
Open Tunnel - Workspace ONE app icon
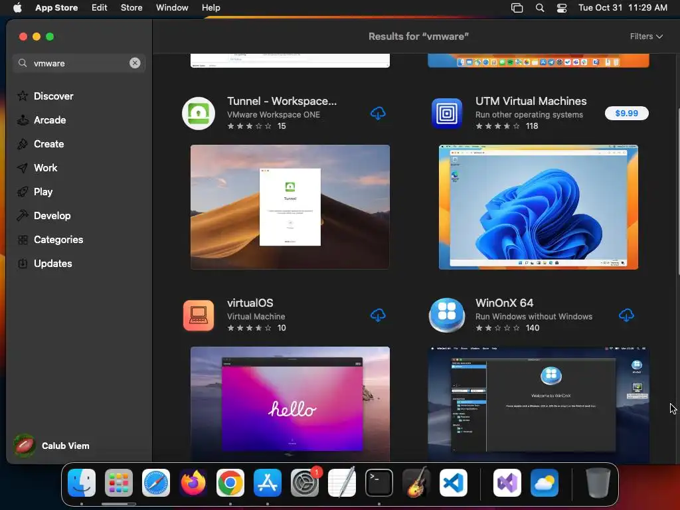point(199,113)
